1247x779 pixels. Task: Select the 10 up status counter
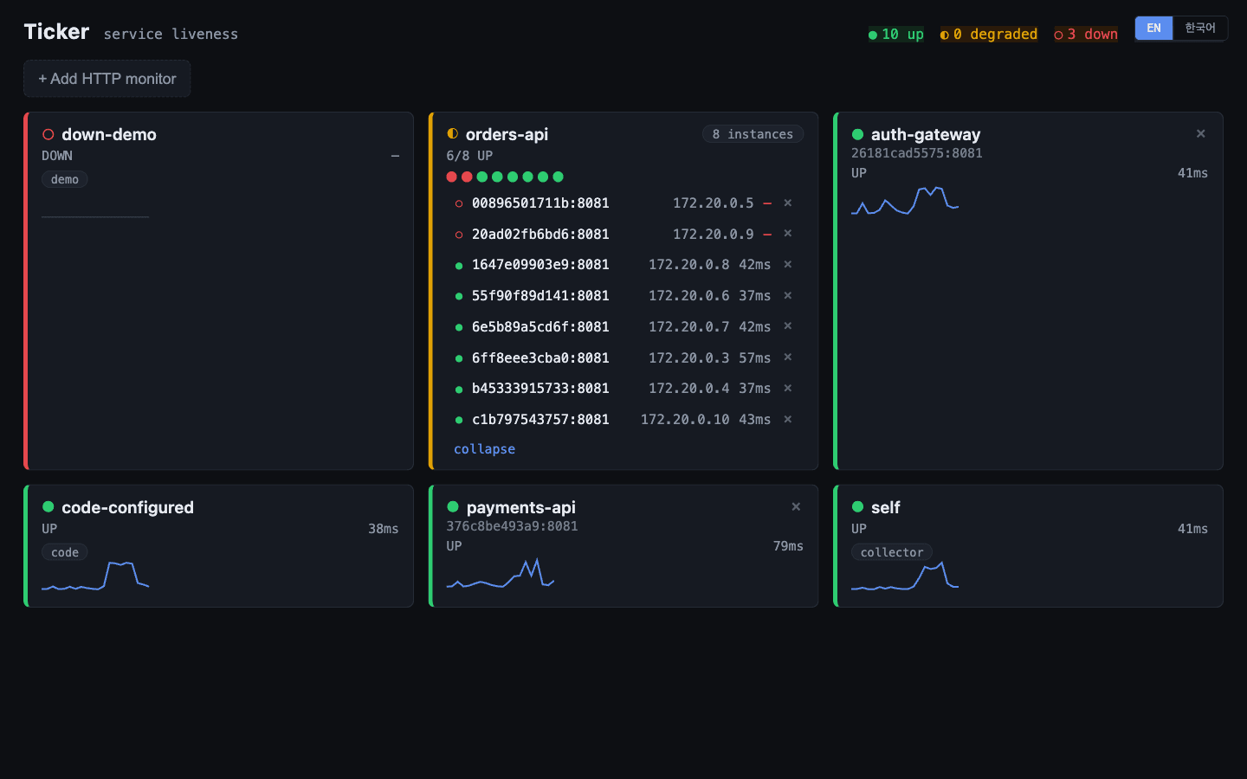pyautogui.click(x=896, y=35)
